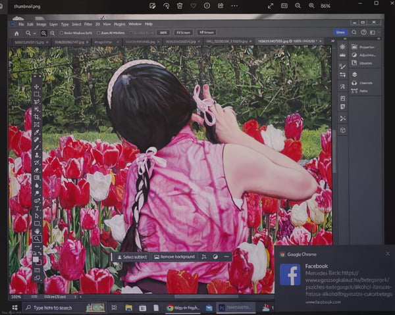Open the workspace switcher dropdown
Screen dimensions: 395x315
pyautogui.click(x=373, y=32)
